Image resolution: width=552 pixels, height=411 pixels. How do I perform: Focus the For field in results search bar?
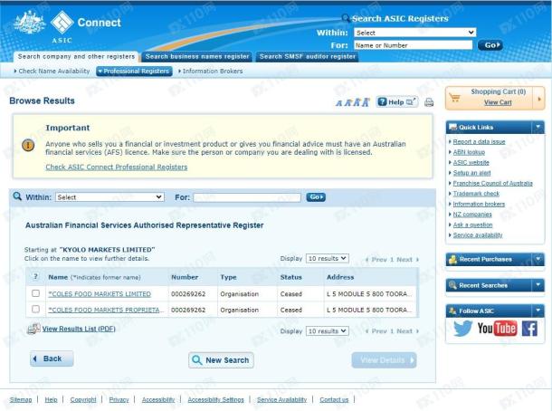[x=247, y=197]
